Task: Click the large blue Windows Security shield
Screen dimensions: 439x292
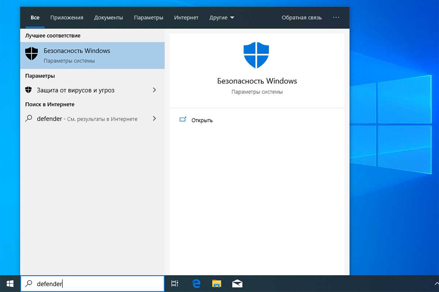Action: (x=256, y=55)
